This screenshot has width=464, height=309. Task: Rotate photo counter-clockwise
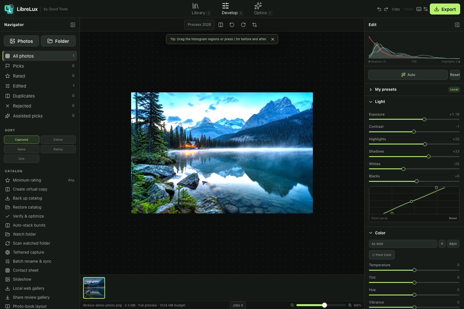coord(232,25)
